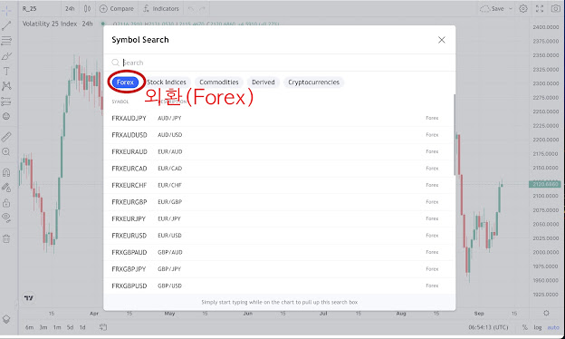The image size is (565, 339).
Task: Choose the FRXEURUSD symbol row
Action: click(278, 236)
